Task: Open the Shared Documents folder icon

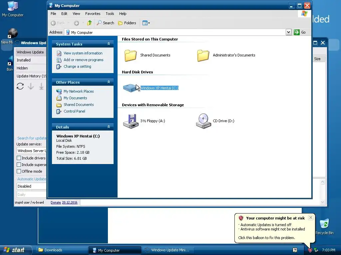Action: point(131,55)
